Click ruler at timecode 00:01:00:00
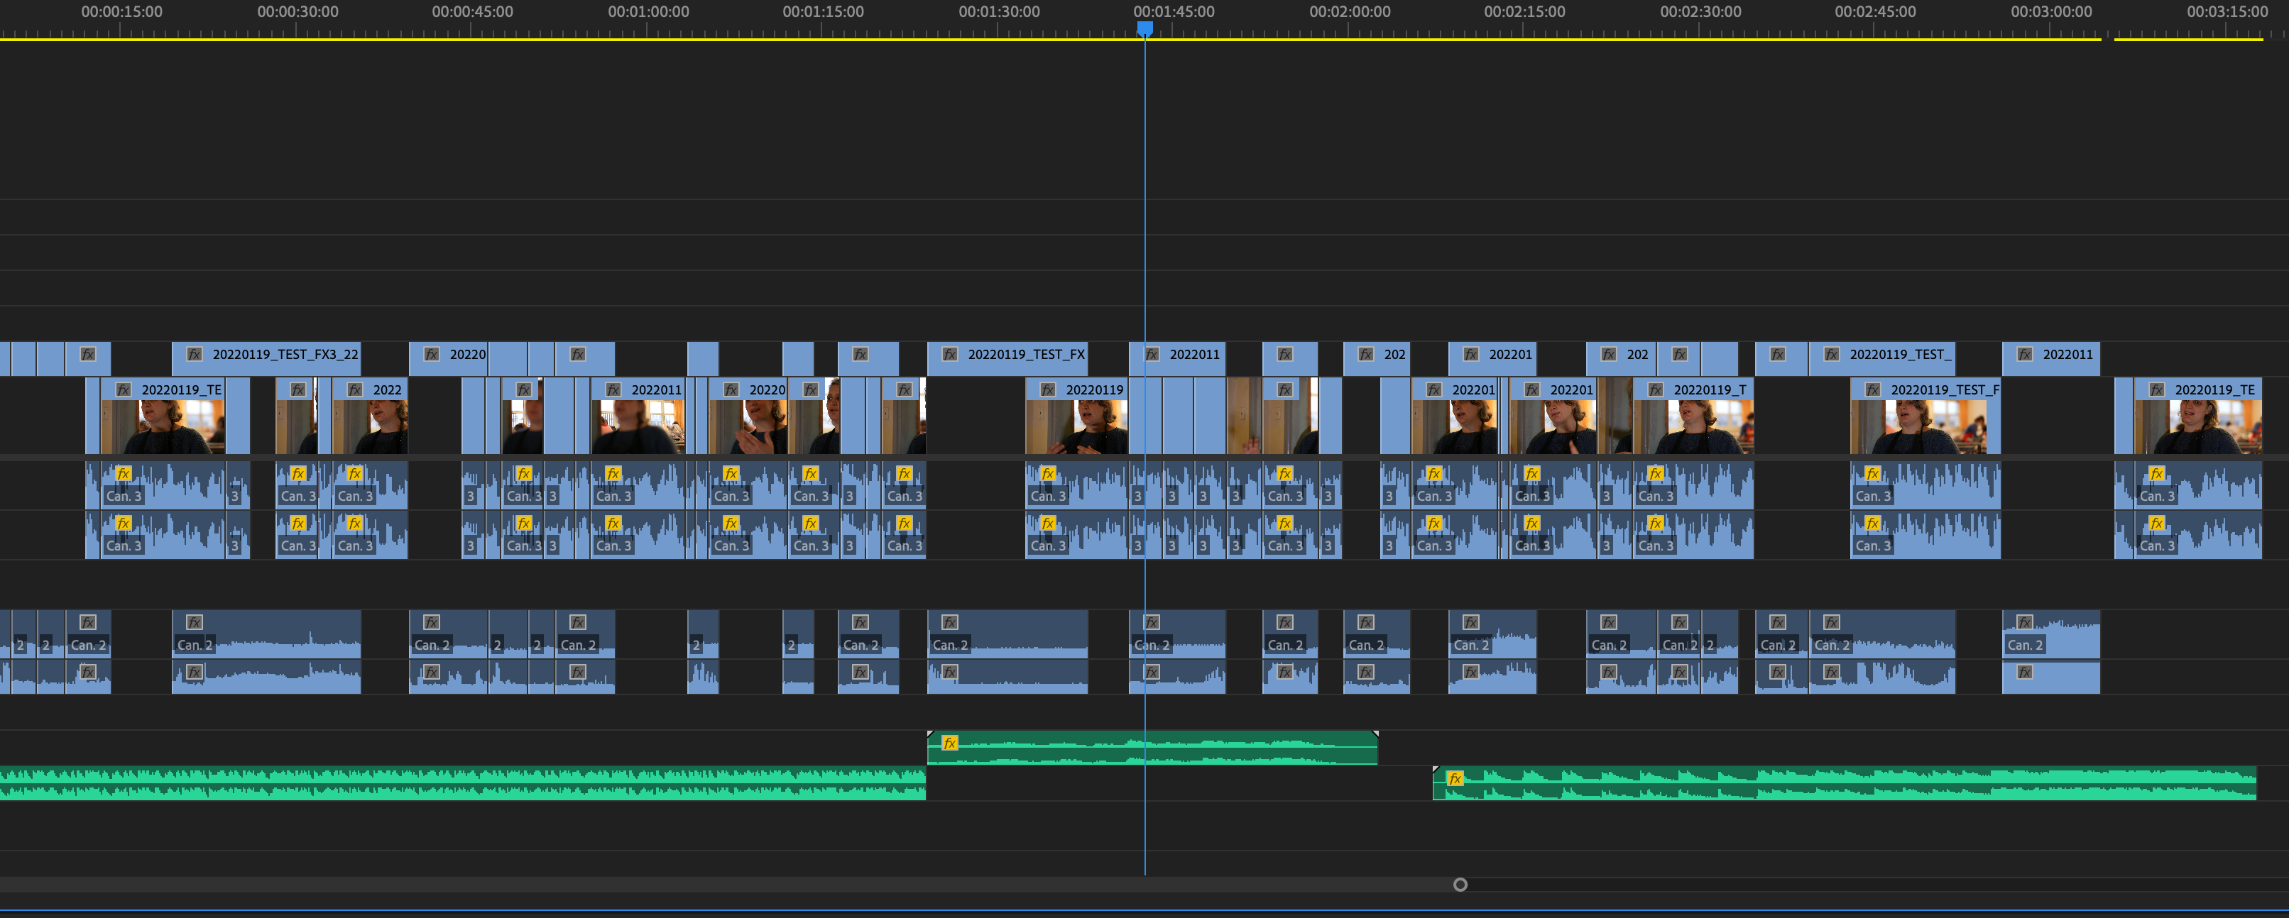 pyautogui.click(x=649, y=11)
